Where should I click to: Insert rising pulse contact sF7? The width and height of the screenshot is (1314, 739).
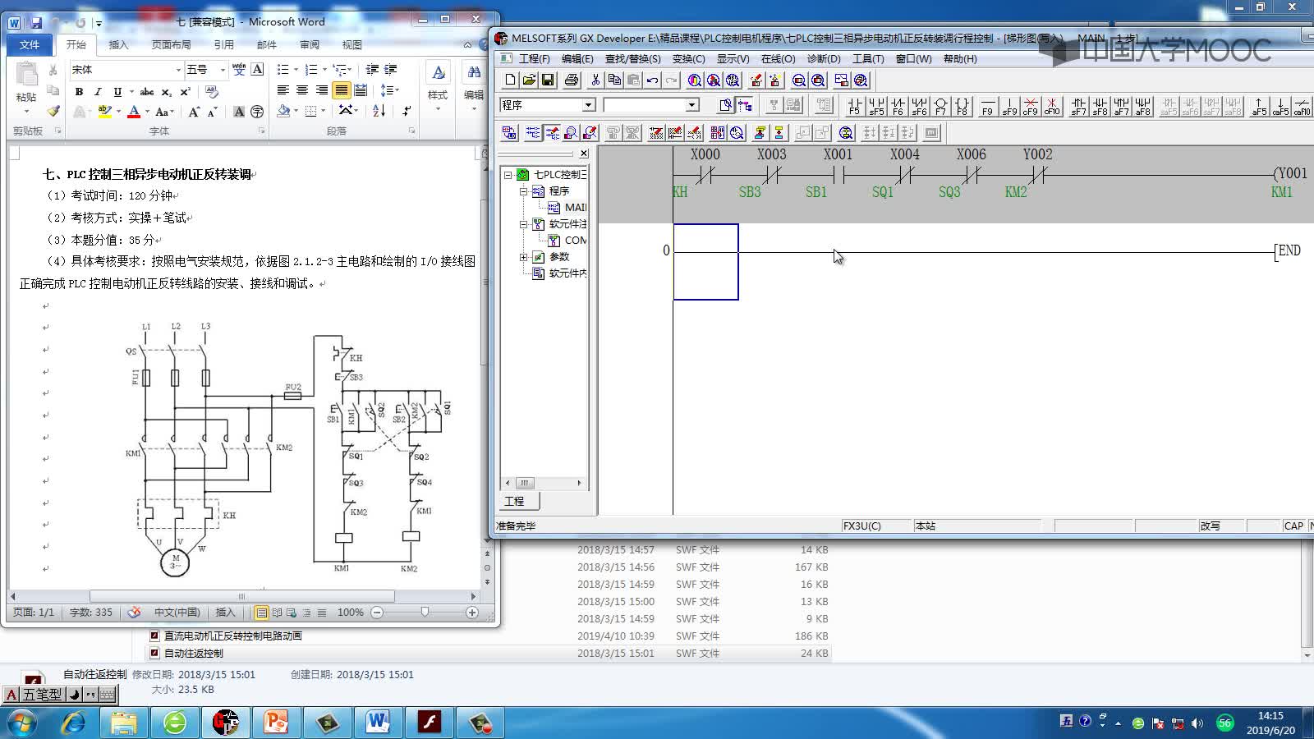pyautogui.click(x=1078, y=106)
